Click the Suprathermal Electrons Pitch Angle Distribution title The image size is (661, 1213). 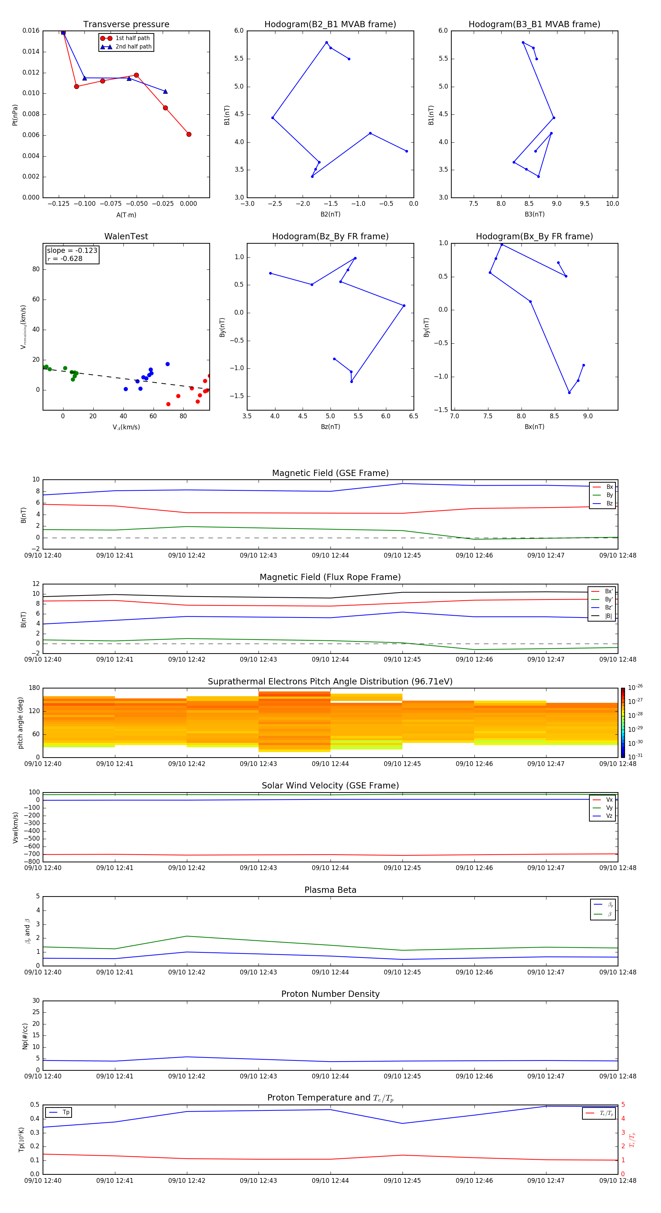coord(330,682)
